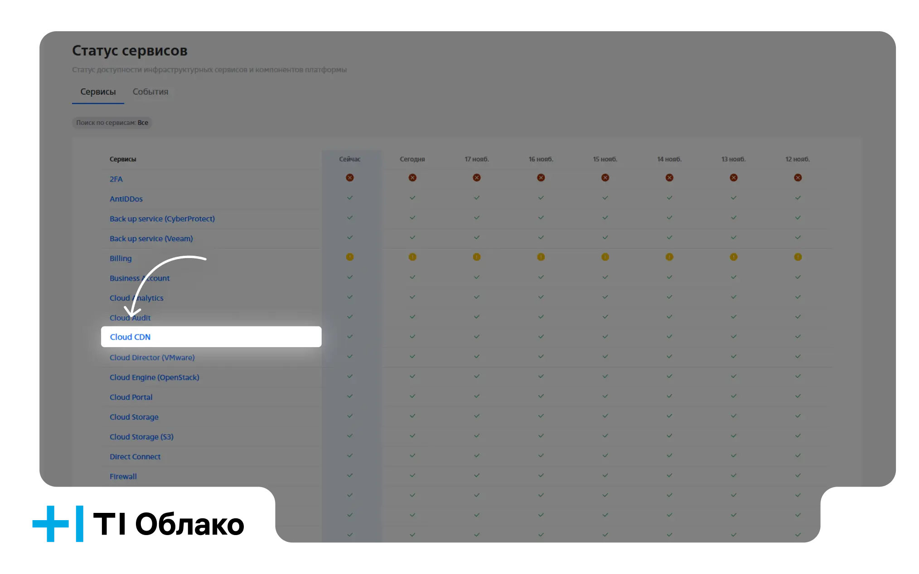Select the Сервисы tab near the page title

pyautogui.click(x=98, y=92)
